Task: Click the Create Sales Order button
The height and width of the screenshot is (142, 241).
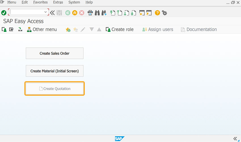Action: click(x=54, y=53)
